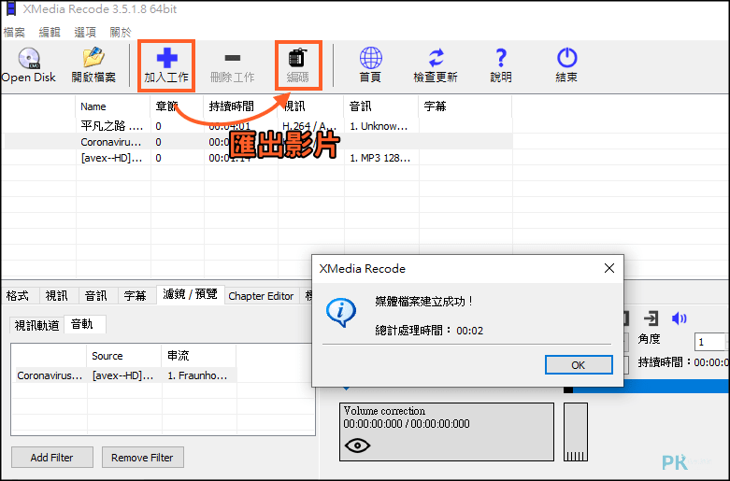
Task: Click the set-out-point arrow icon
Action: point(651,318)
